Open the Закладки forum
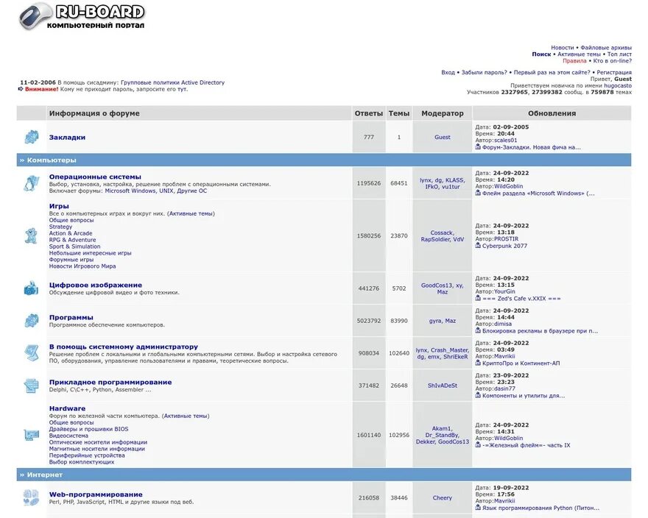 (x=67, y=137)
